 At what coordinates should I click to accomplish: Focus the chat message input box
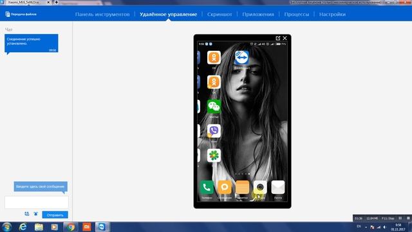pyautogui.click(x=37, y=202)
